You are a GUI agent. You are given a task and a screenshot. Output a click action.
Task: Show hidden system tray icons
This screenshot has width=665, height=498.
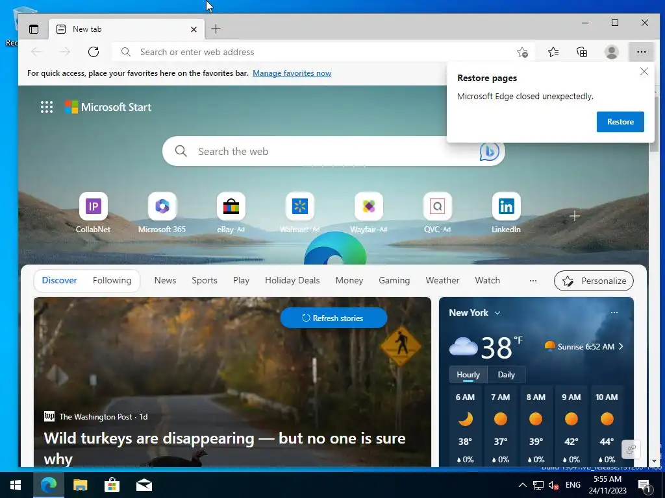click(523, 485)
